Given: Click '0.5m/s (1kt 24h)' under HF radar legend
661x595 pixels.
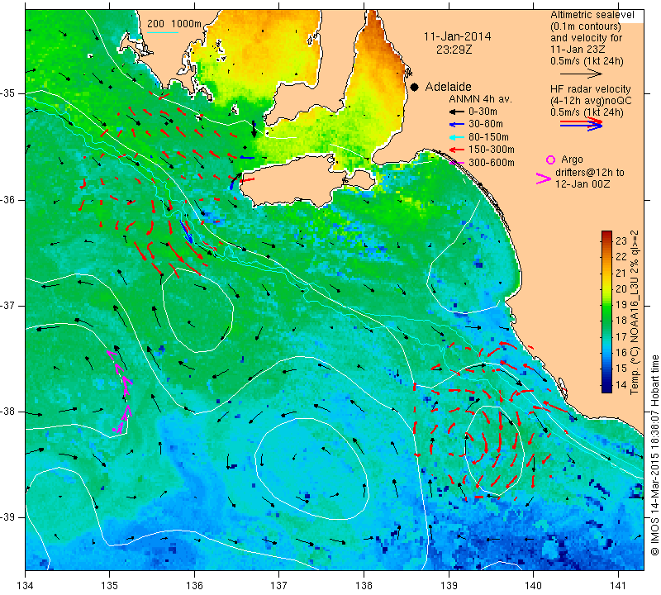Looking at the screenshot, I should click(x=587, y=112).
